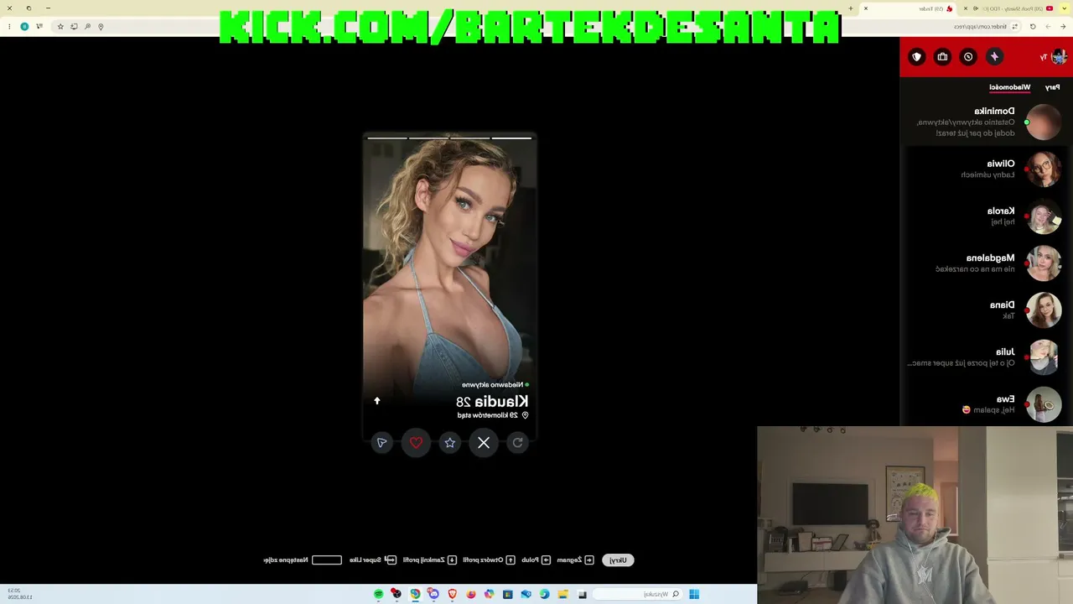This screenshot has width=1073, height=604.
Task: Open the conversation with Oliwia
Action: [987, 169]
